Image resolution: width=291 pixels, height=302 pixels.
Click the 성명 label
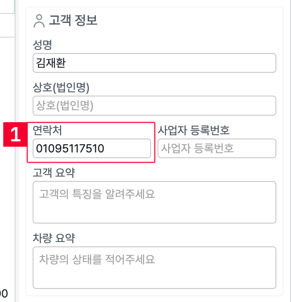(x=42, y=44)
